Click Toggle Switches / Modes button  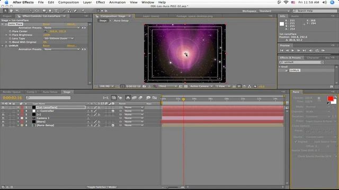point(102,187)
